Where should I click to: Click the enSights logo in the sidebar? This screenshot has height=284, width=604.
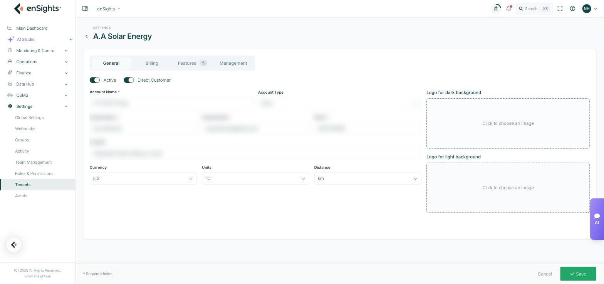[37, 8]
